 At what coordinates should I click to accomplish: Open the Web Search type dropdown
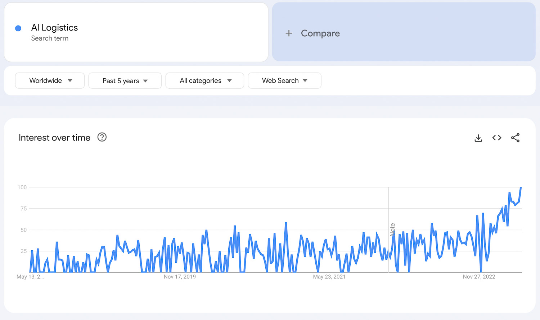(284, 81)
